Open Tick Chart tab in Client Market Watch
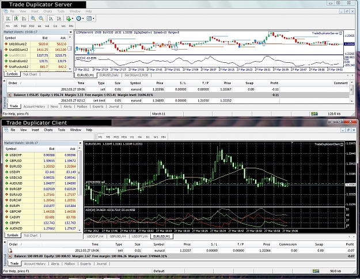 coord(31,235)
